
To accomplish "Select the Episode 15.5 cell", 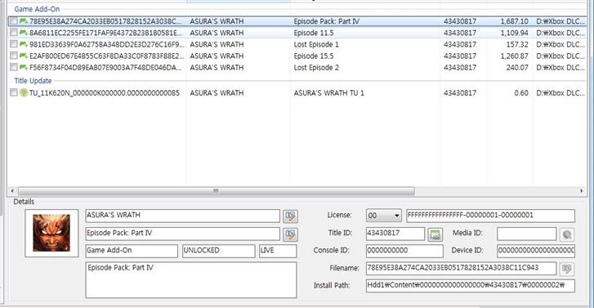I will point(314,56).
